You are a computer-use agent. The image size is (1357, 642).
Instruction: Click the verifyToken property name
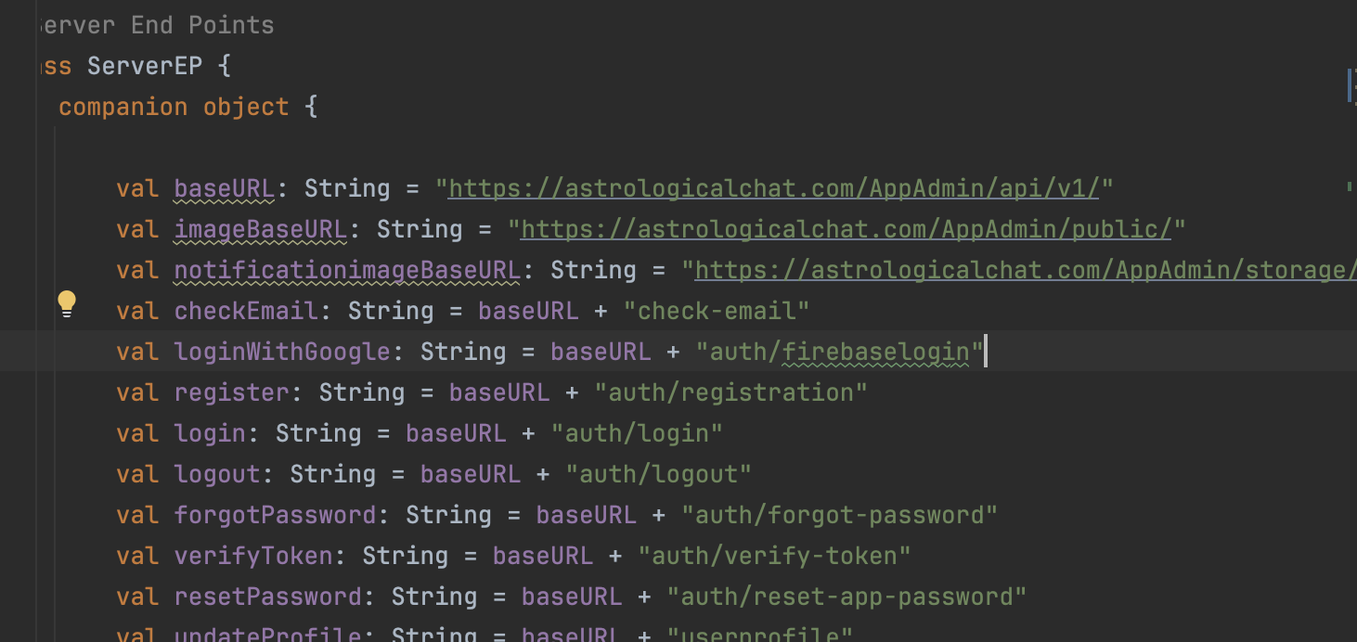point(253,556)
